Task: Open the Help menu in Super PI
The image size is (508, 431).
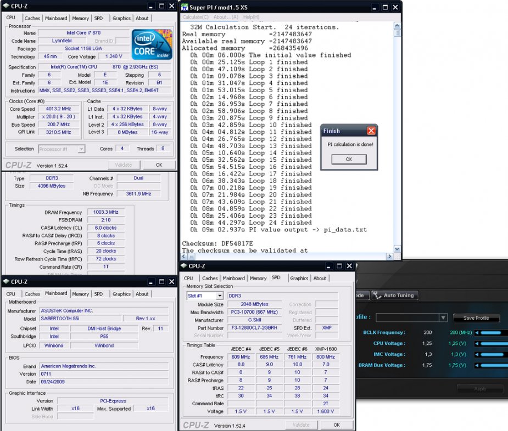Action: tap(251, 17)
